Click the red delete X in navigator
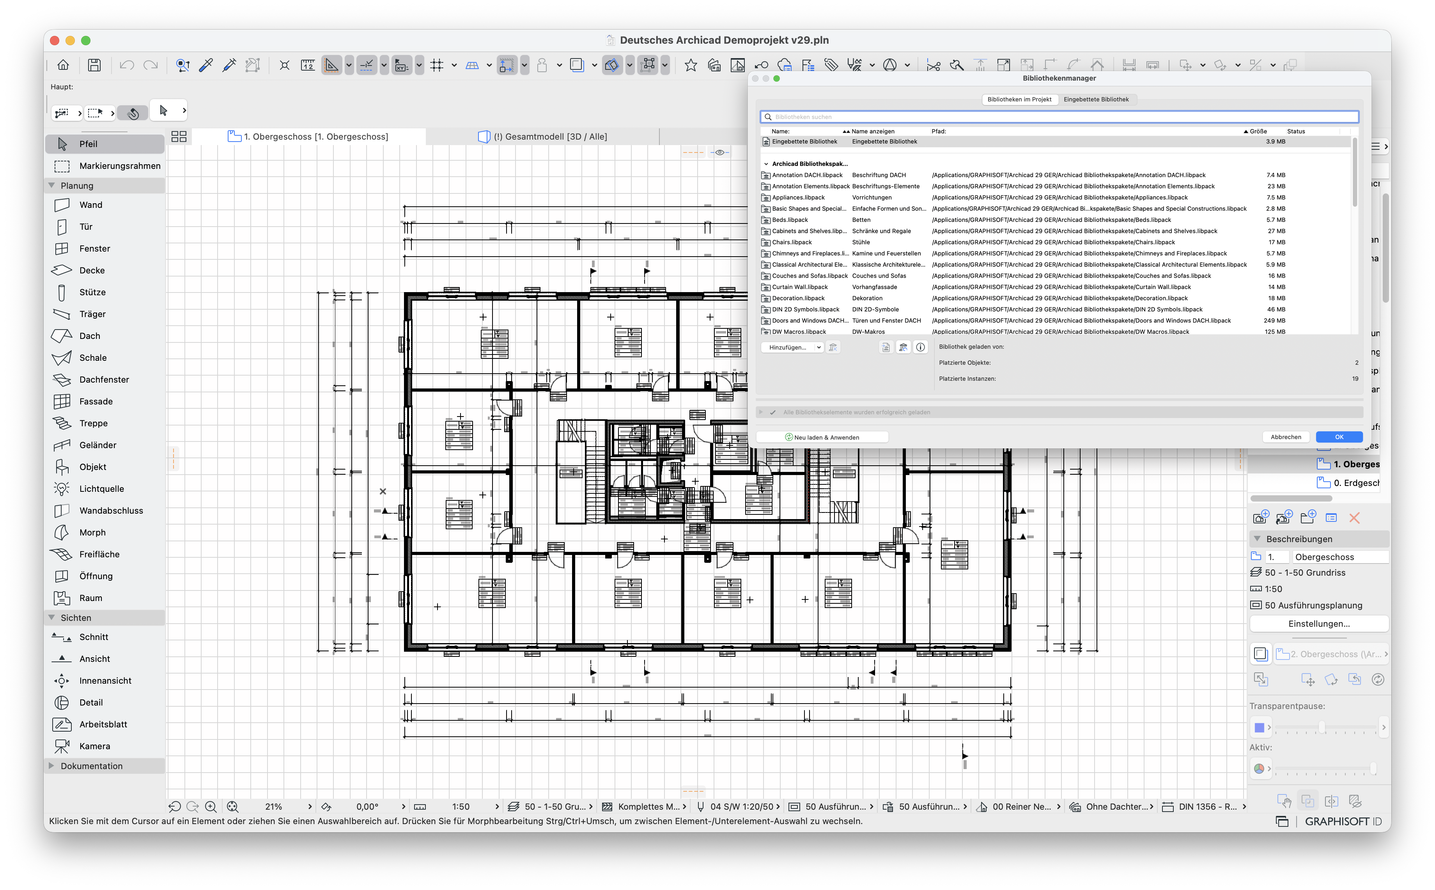The image size is (1435, 890). 1354,518
